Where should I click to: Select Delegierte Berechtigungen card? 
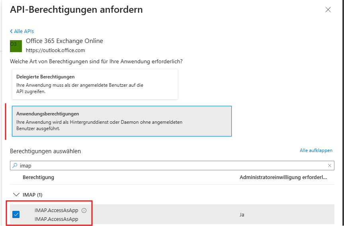point(95,84)
